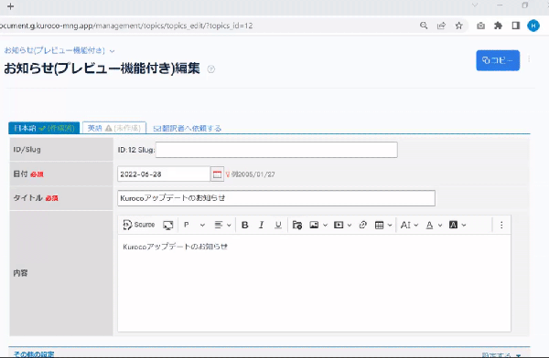This screenshot has height=358, width=549.
Task: Focus the Slug input field
Action: (276, 150)
